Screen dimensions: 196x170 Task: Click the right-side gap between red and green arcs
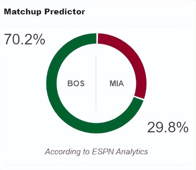[x=141, y=98]
